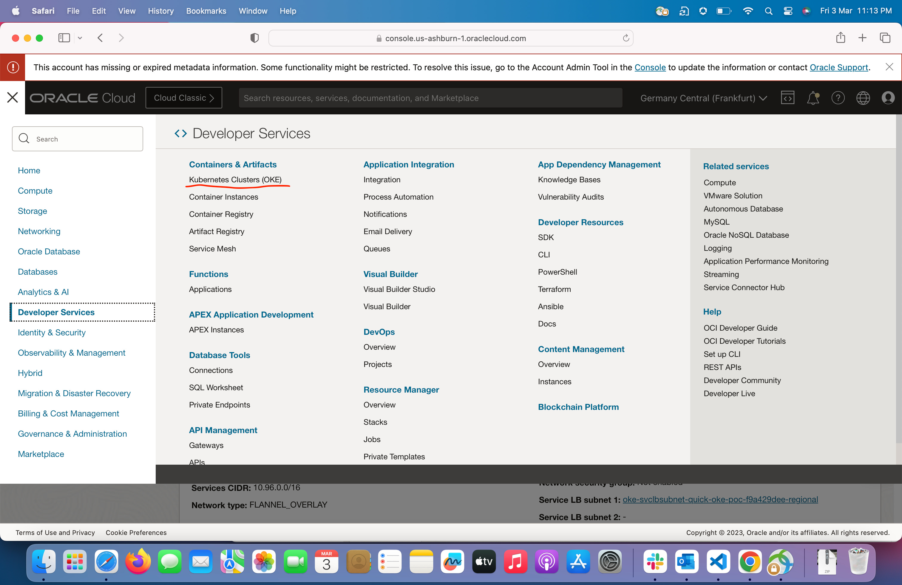Select Identity & Security category
The width and height of the screenshot is (902, 585).
coord(52,332)
